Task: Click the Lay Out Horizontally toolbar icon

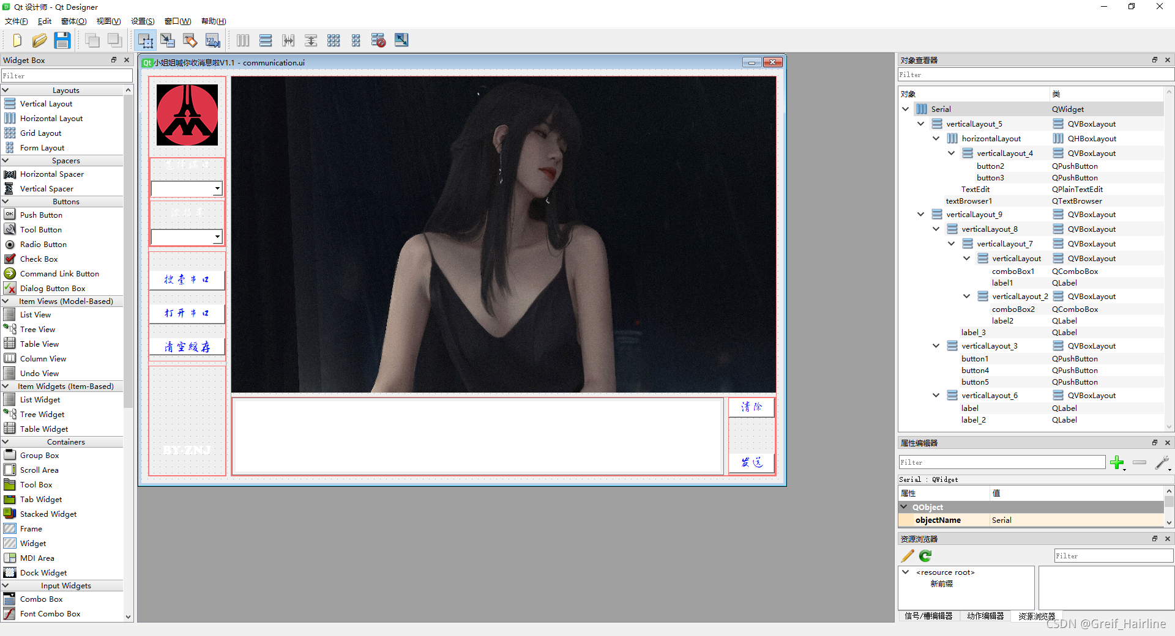Action: (243, 40)
